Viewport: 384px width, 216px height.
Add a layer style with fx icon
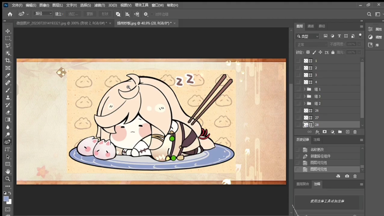click(x=317, y=132)
